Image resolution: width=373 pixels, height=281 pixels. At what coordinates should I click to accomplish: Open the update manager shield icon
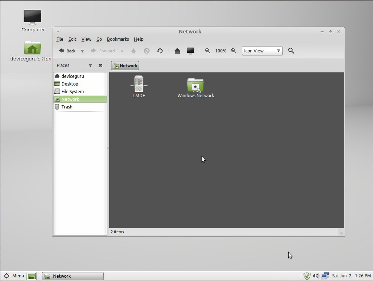[x=307, y=276]
